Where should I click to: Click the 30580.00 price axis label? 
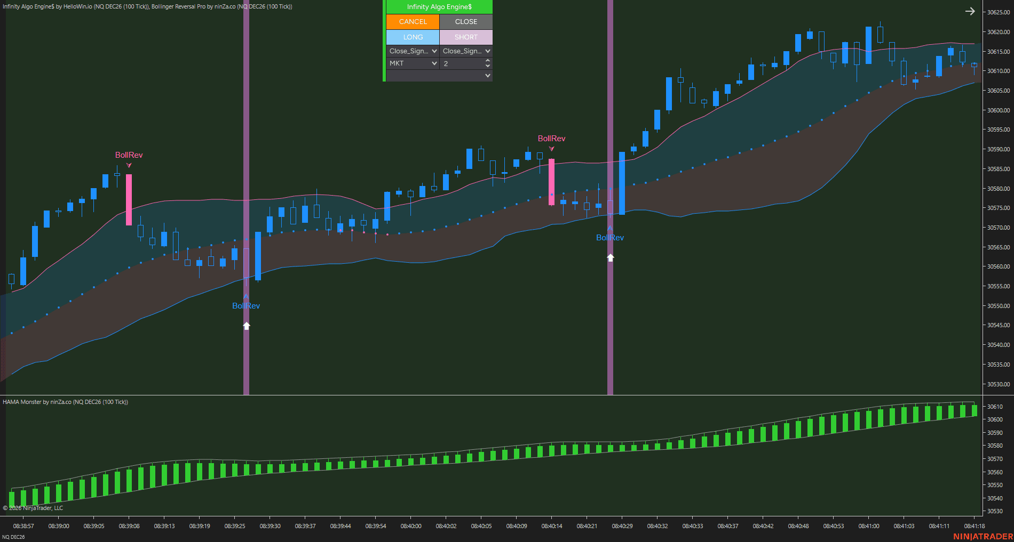pyautogui.click(x=999, y=189)
